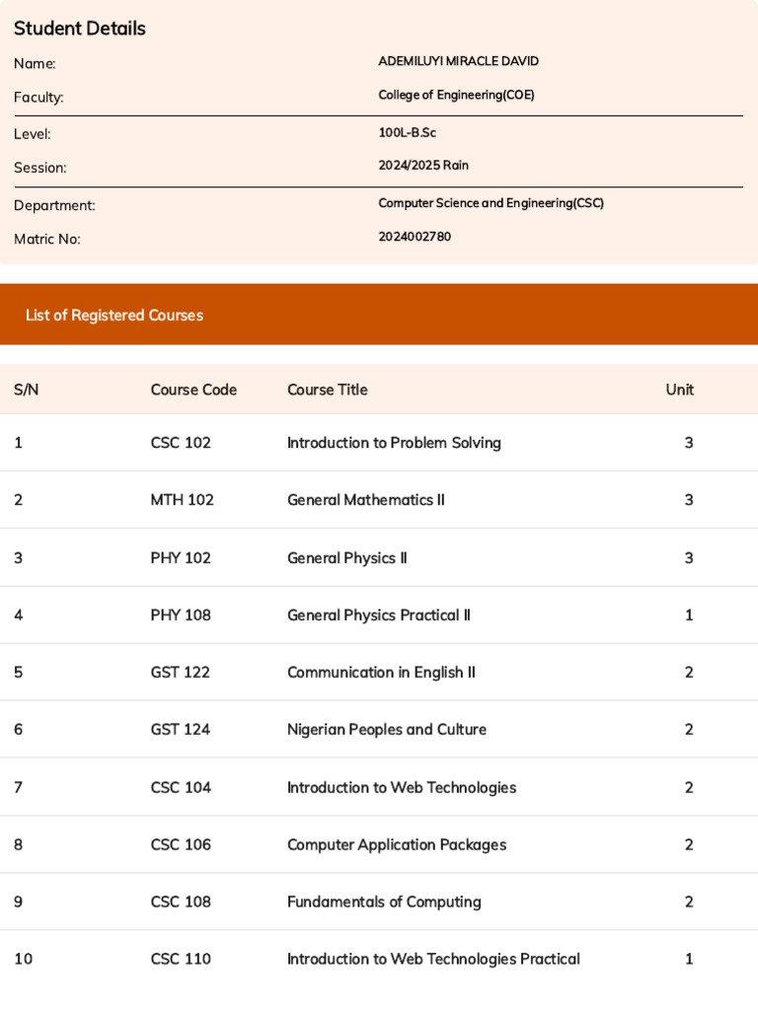Click course code 'CSC 106'
Viewport: 758px width, 1010px height.
point(181,844)
